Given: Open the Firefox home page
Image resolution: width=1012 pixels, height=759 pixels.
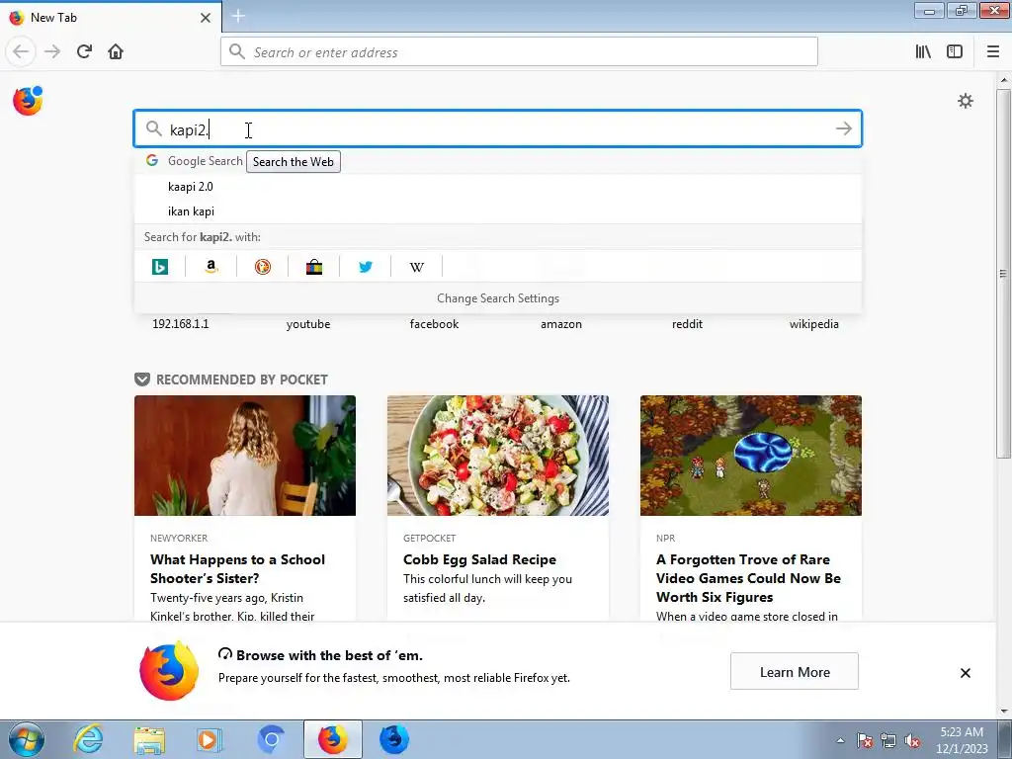Looking at the screenshot, I should click(116, 51).
